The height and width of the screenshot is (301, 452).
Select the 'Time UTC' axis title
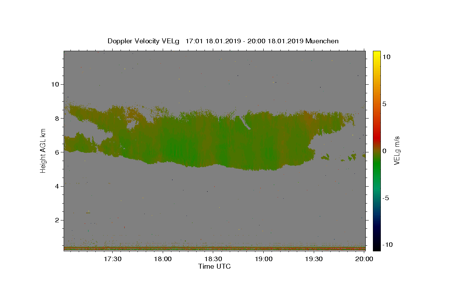[214, 266]
